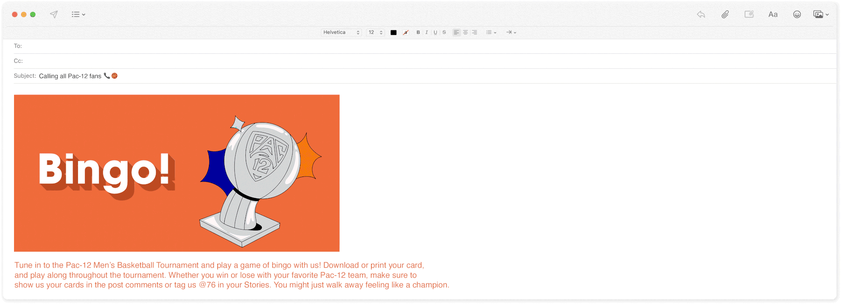Open the font size 12 dropdown
Viewport: 841px width, 304px height.
click(375, 32)
